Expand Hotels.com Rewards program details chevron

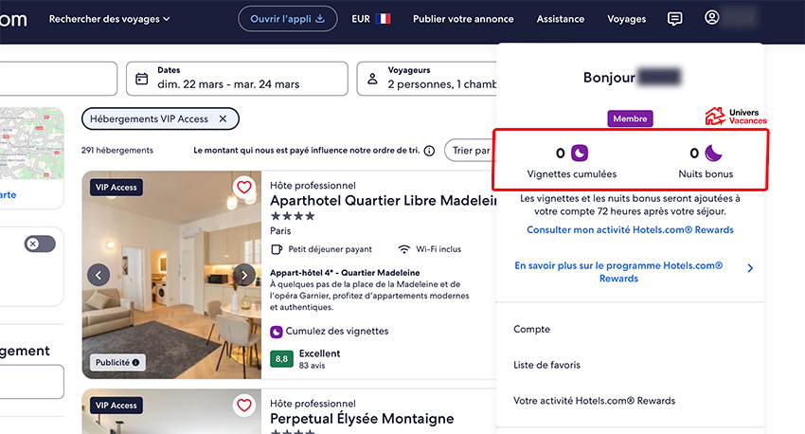[x=750, y=268]
